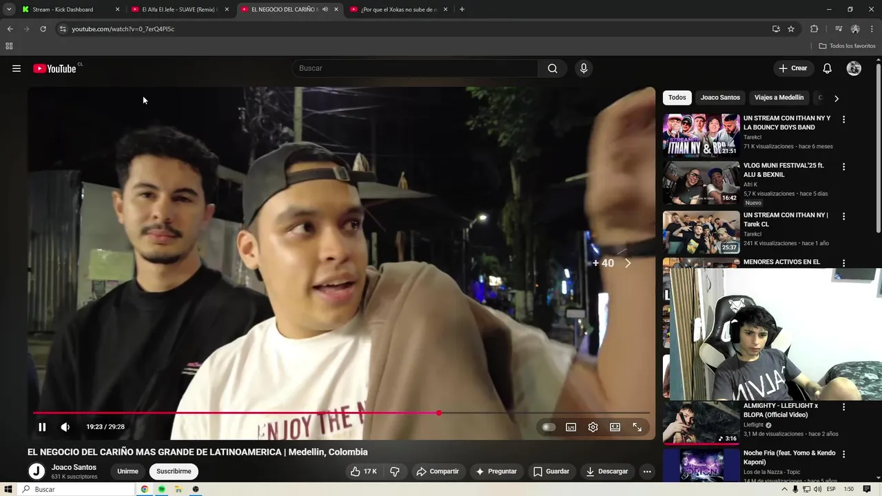Switch to theater mode
The height and width of the screenshot is (496, 882).
pyautogui.click(x=615, y=427)
